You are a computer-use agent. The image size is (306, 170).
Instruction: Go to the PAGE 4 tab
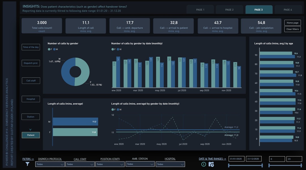pyautogui.click(x=288, y=10)
